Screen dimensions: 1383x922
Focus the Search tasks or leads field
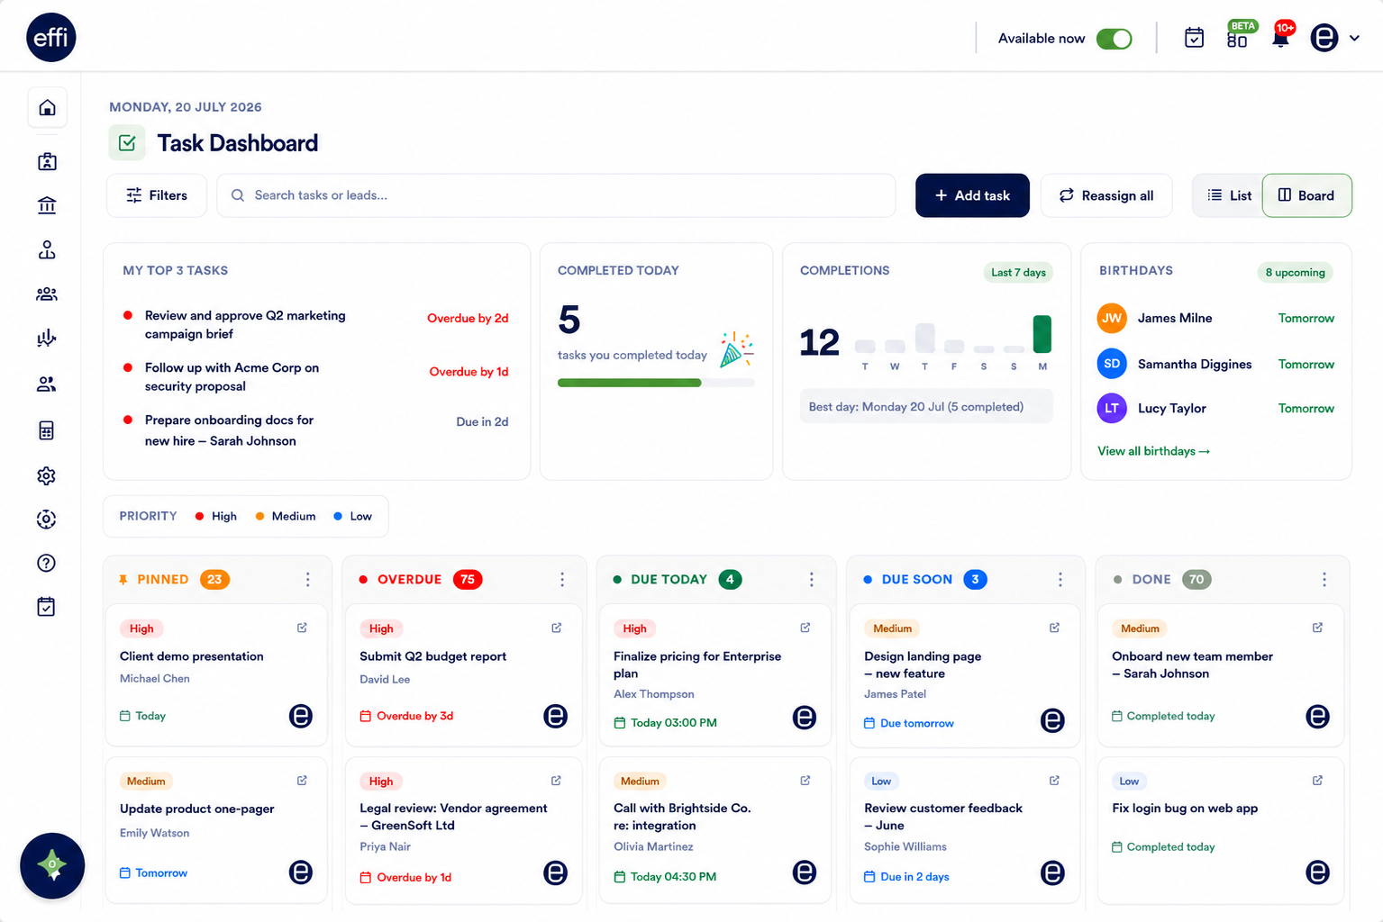pos(556,195)
